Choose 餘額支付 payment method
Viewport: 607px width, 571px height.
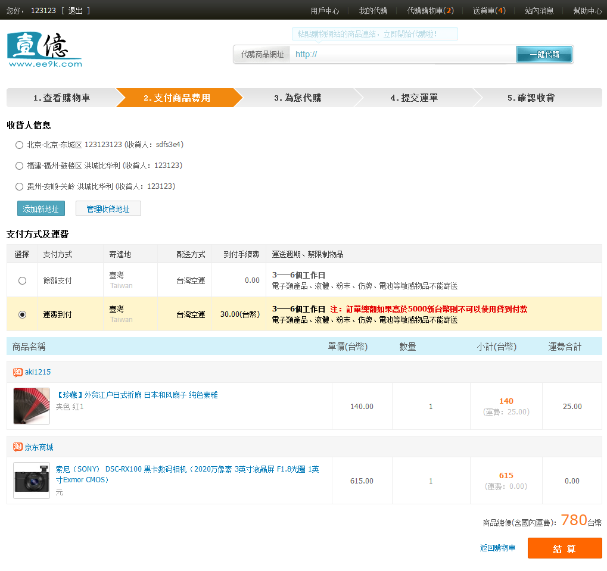22,280
